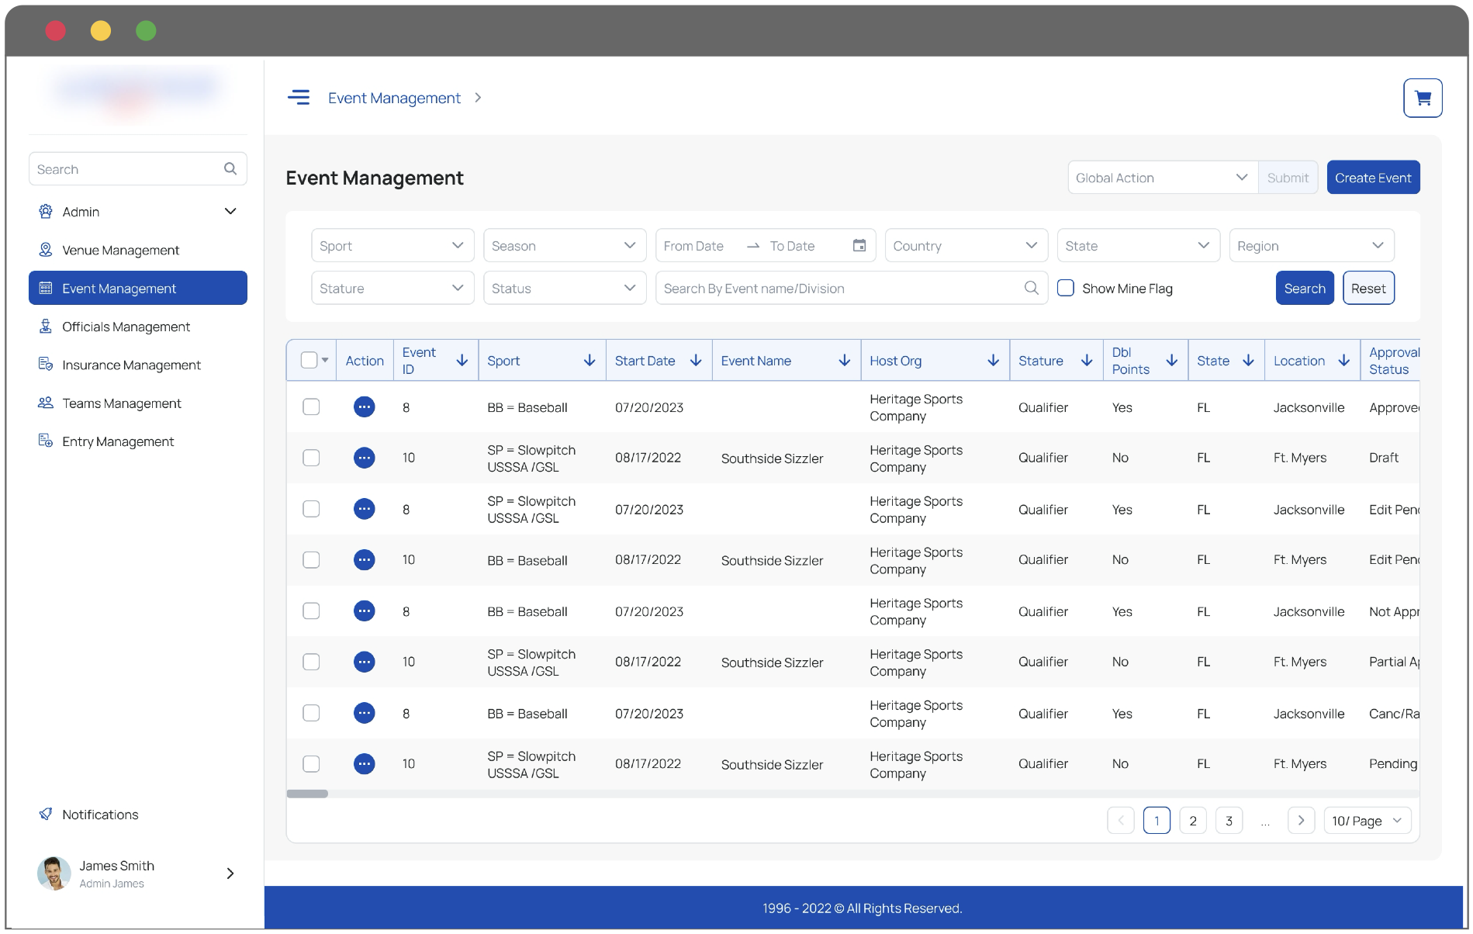Click the Venue Management icon
1473x934 pixels.
point(46,250)
